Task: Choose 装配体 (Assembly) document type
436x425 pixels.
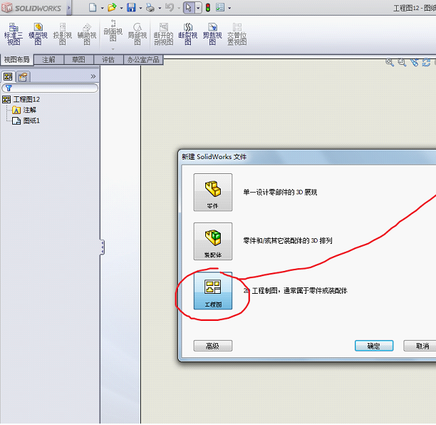Action: click(213, 241)
